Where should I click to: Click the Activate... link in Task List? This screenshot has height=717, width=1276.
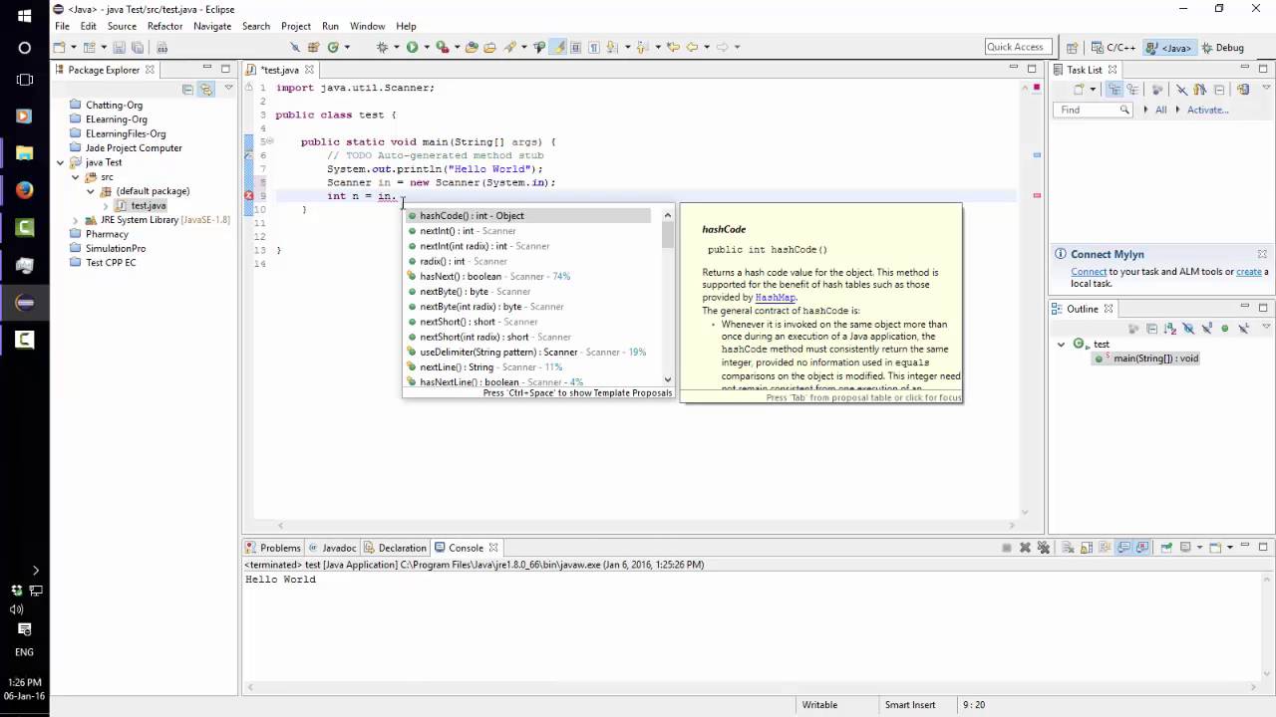[1208, 110]
